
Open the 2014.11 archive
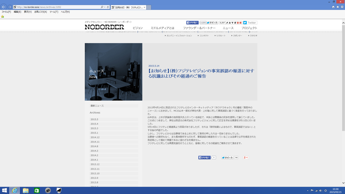tap(114, 142)
